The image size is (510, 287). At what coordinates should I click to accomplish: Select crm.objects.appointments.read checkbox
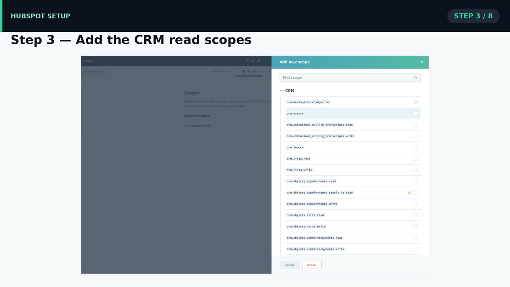tap(416, 181)
